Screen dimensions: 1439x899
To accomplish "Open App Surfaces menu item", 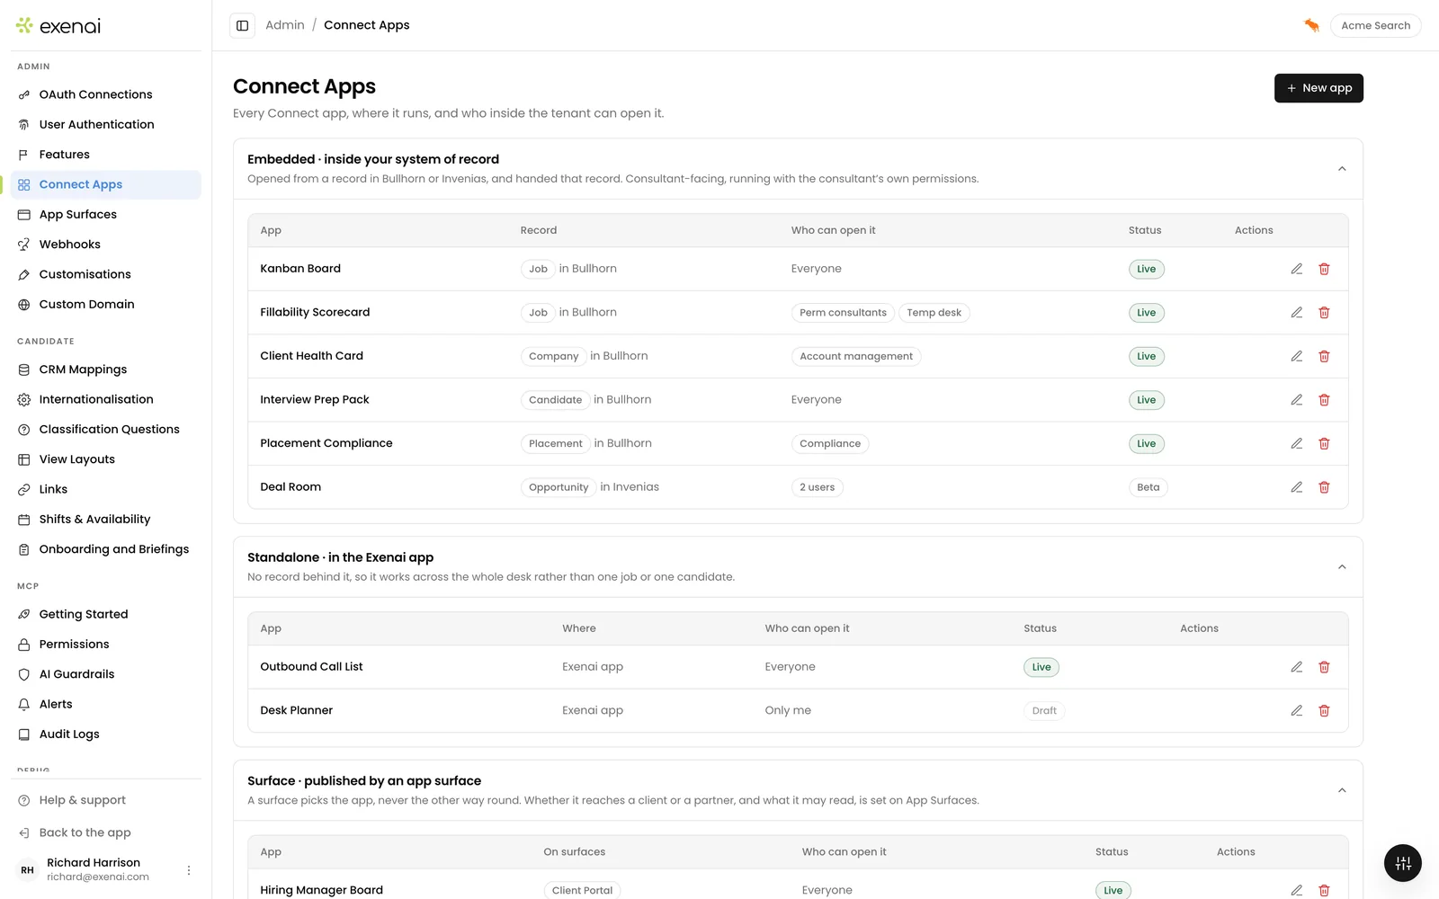I will point(106,214).
